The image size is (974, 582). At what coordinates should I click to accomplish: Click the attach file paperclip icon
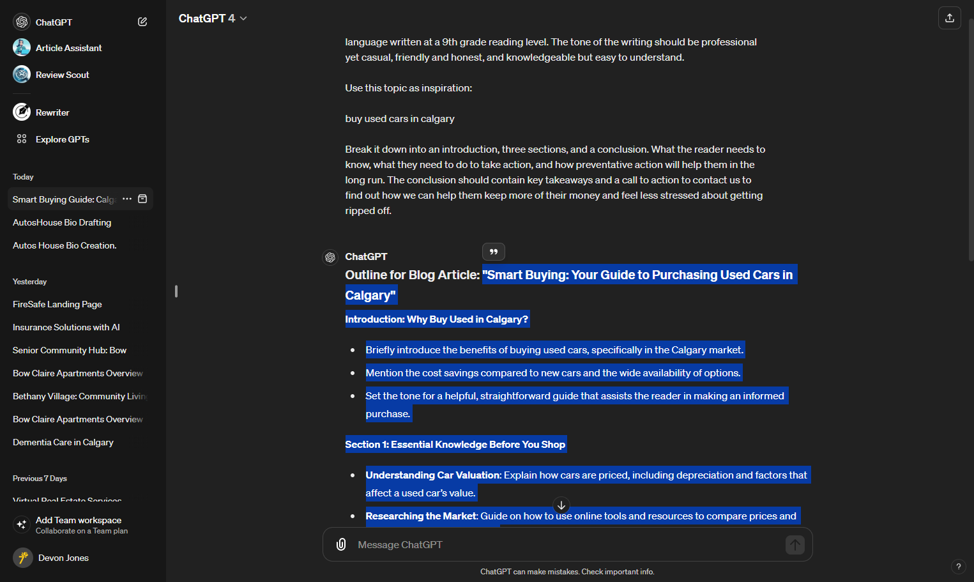coord(341,544)
